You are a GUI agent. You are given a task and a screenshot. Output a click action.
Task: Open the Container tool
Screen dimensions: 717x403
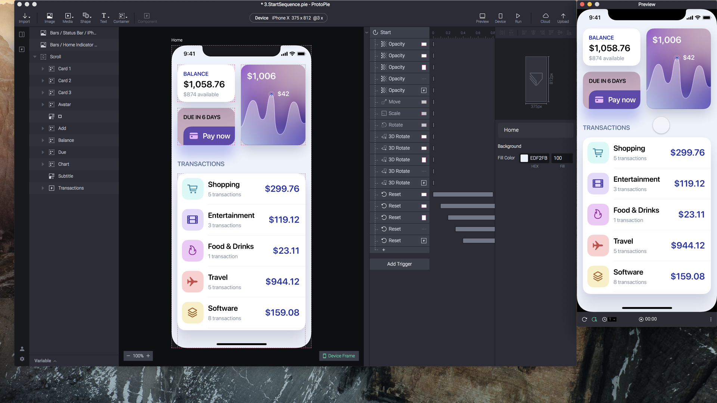[121, 18]
